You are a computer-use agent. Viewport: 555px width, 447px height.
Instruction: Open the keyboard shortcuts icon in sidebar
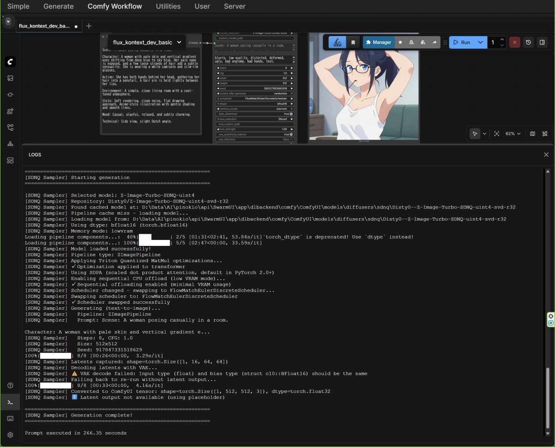[x=10, y=418]
